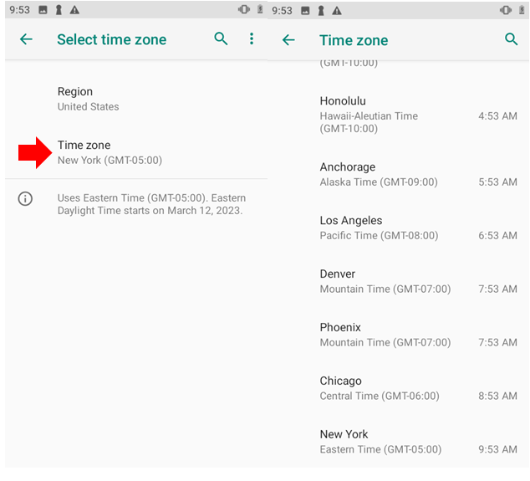This screenshot has height=481, width=530.
Task: Choose Los Angeles Pacific Time
Action: [x=398, y=228]
